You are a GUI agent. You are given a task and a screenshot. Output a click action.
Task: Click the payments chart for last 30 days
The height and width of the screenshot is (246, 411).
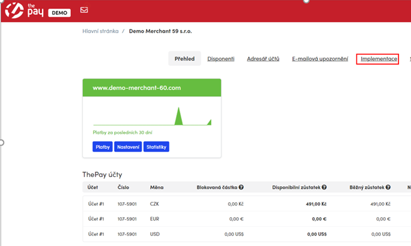[x=151, y=115]
